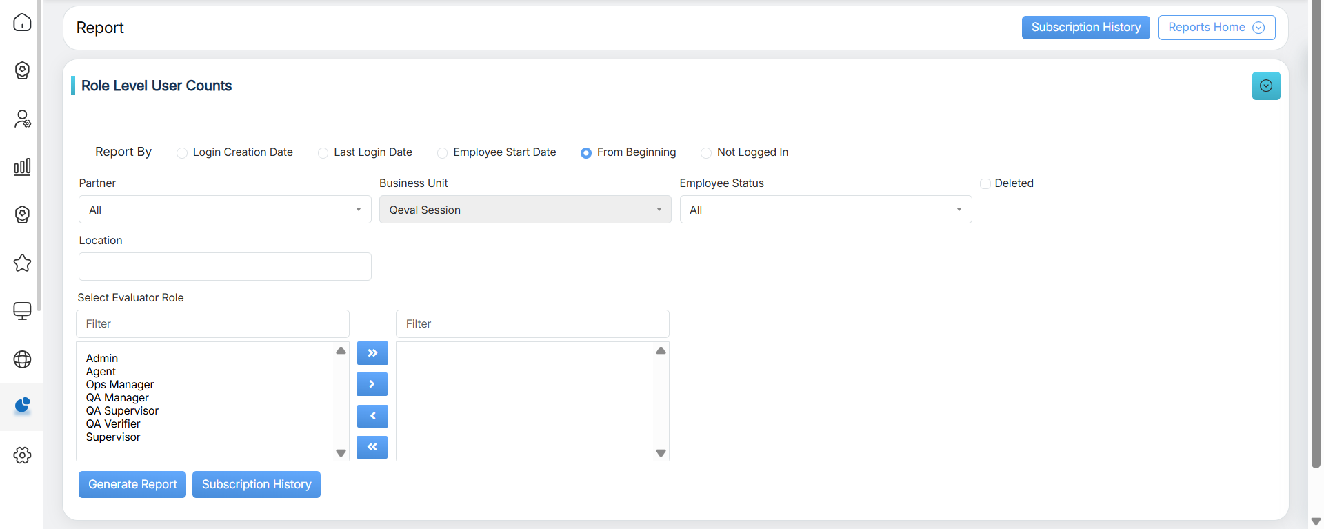This screenshot has height=529, width=1324.
Task: Open the bar chart icon in sidebar
Action: point(22,166)
